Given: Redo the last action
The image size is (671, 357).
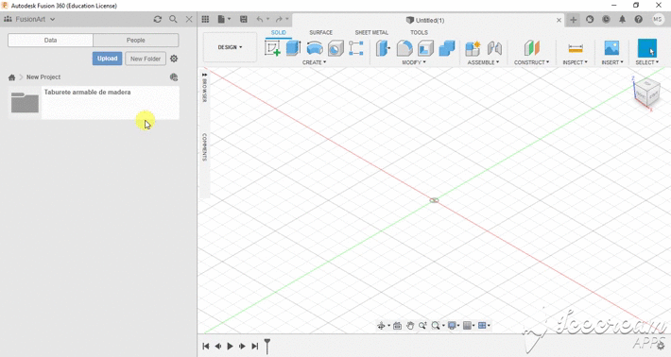Looking at the screenshot, I should 279,19.
